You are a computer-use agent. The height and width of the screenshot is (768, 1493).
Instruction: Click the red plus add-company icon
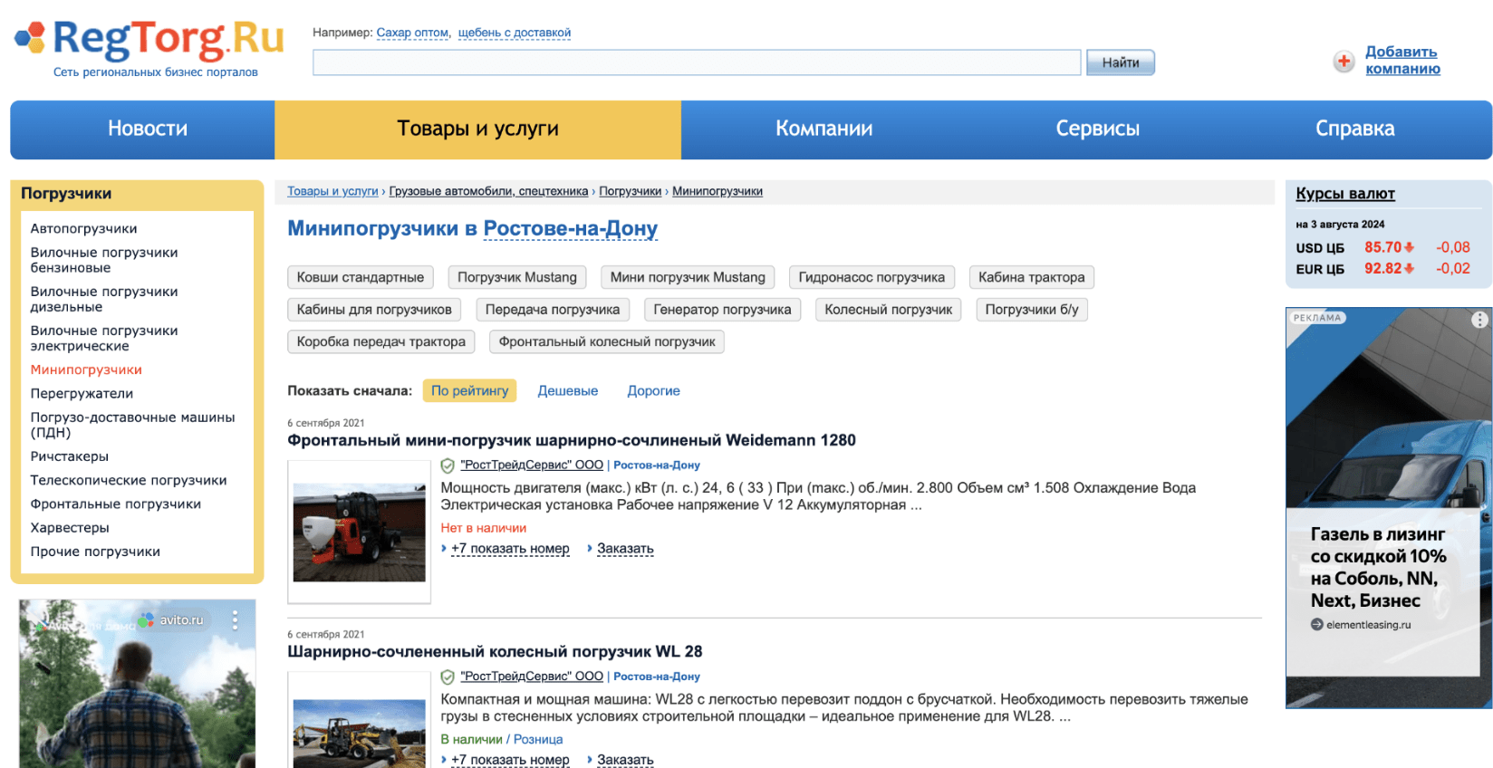click(1344, 62)
